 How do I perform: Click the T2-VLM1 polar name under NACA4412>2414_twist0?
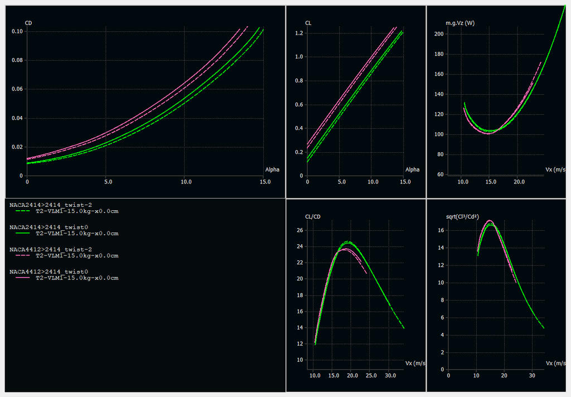(x=77, y=278)
